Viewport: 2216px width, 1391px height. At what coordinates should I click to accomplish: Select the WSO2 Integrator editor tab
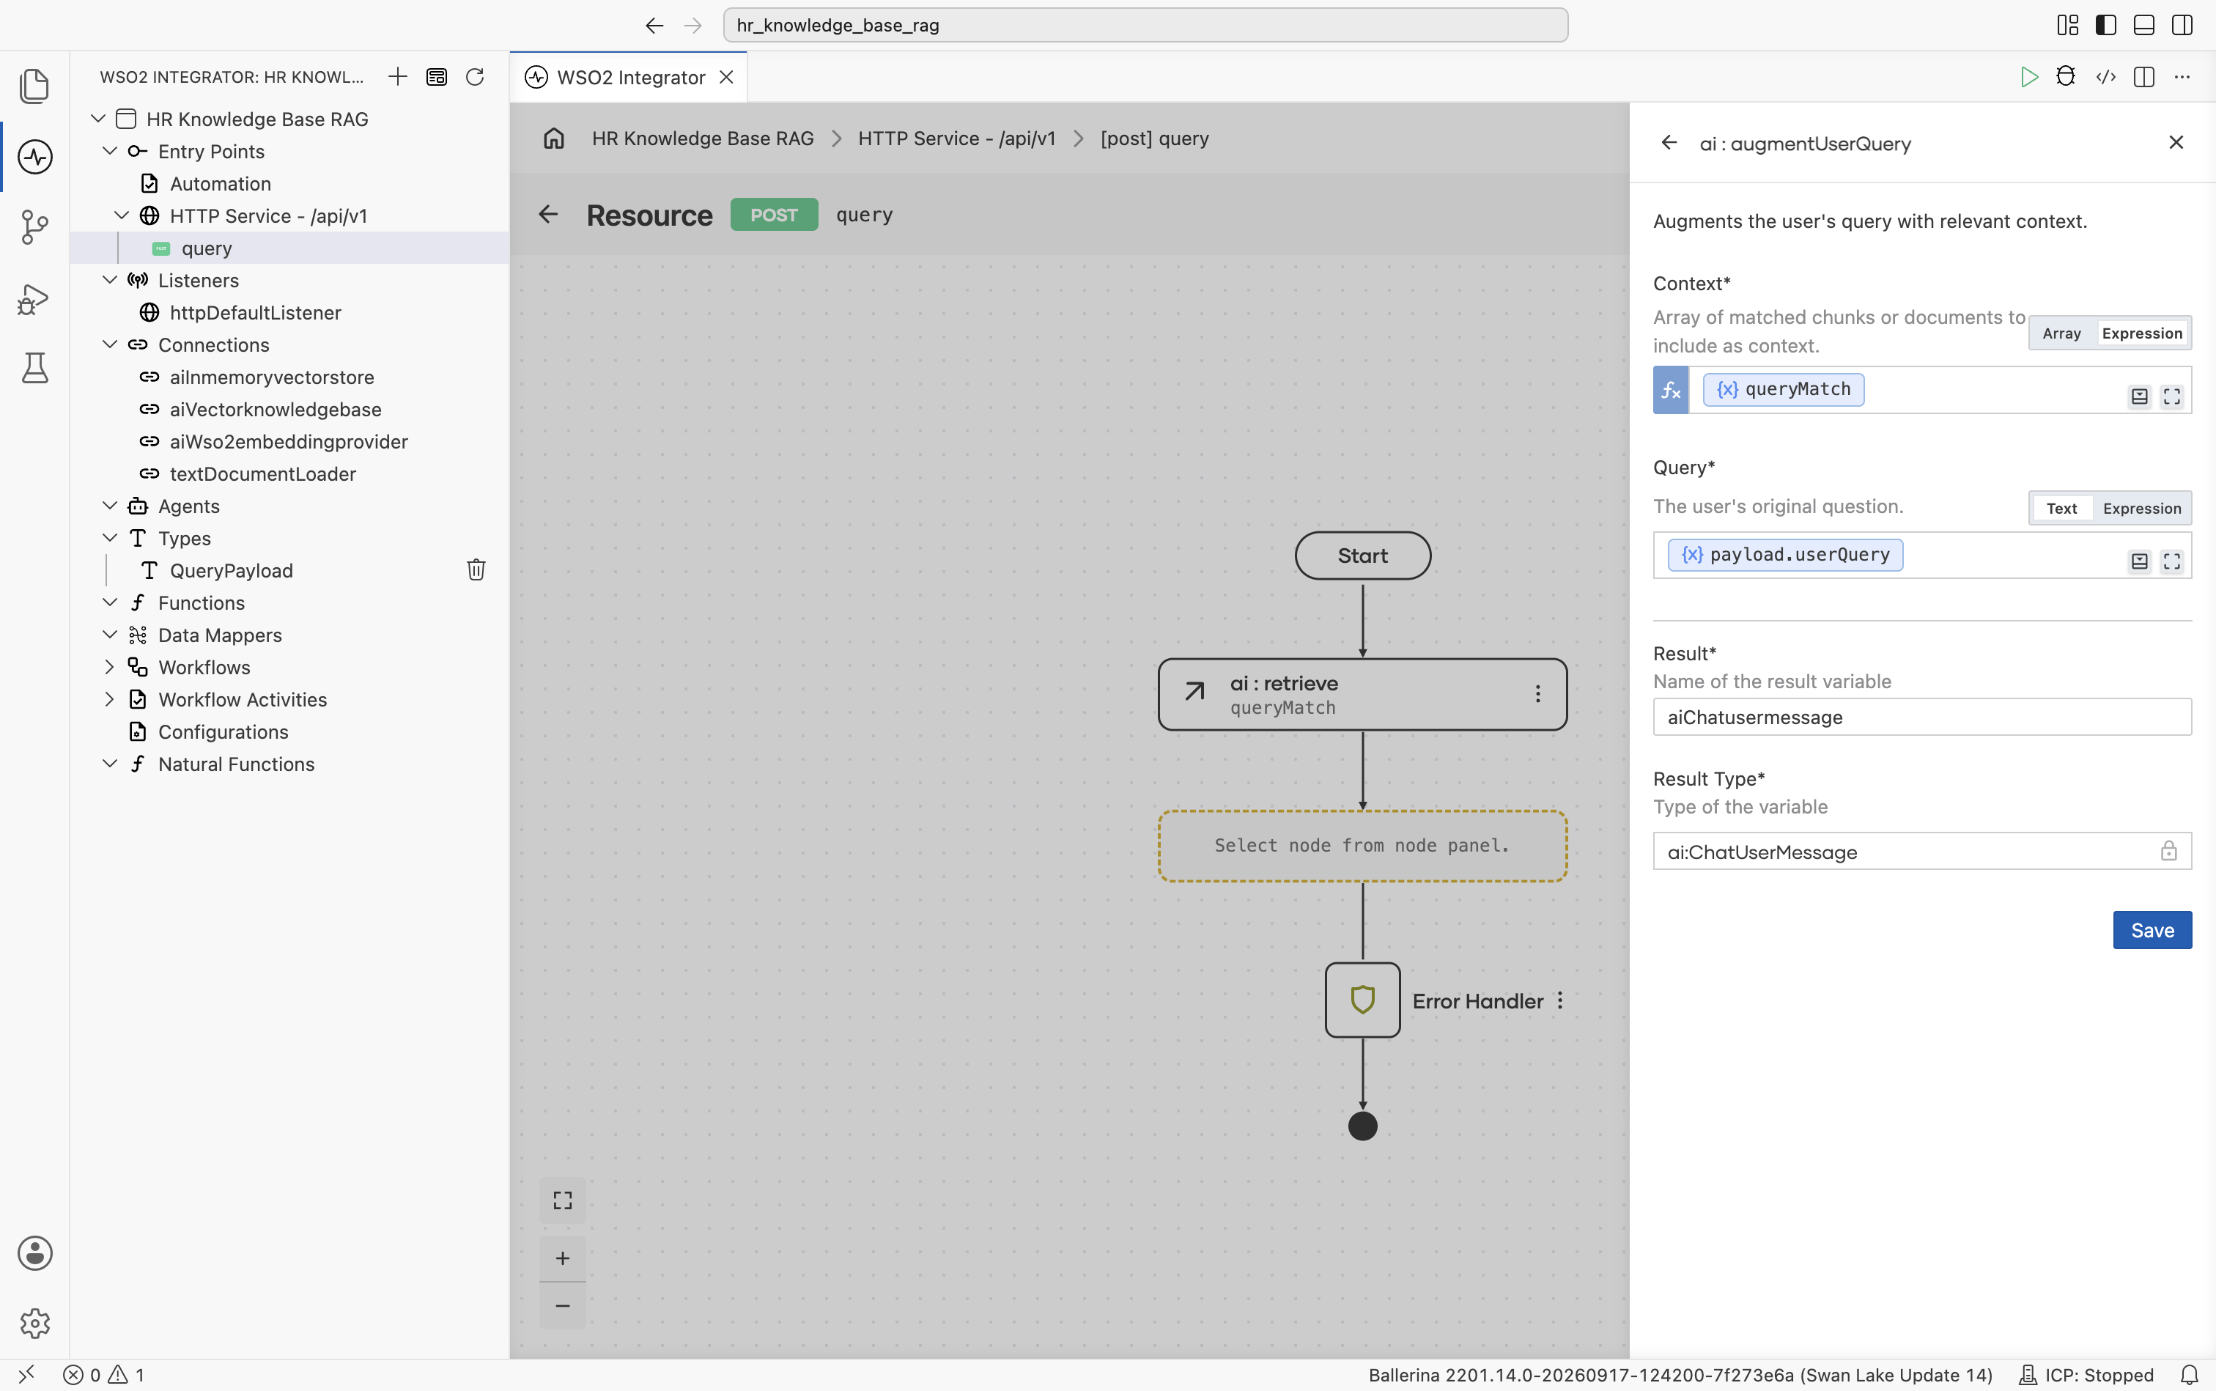pos(629,77)
